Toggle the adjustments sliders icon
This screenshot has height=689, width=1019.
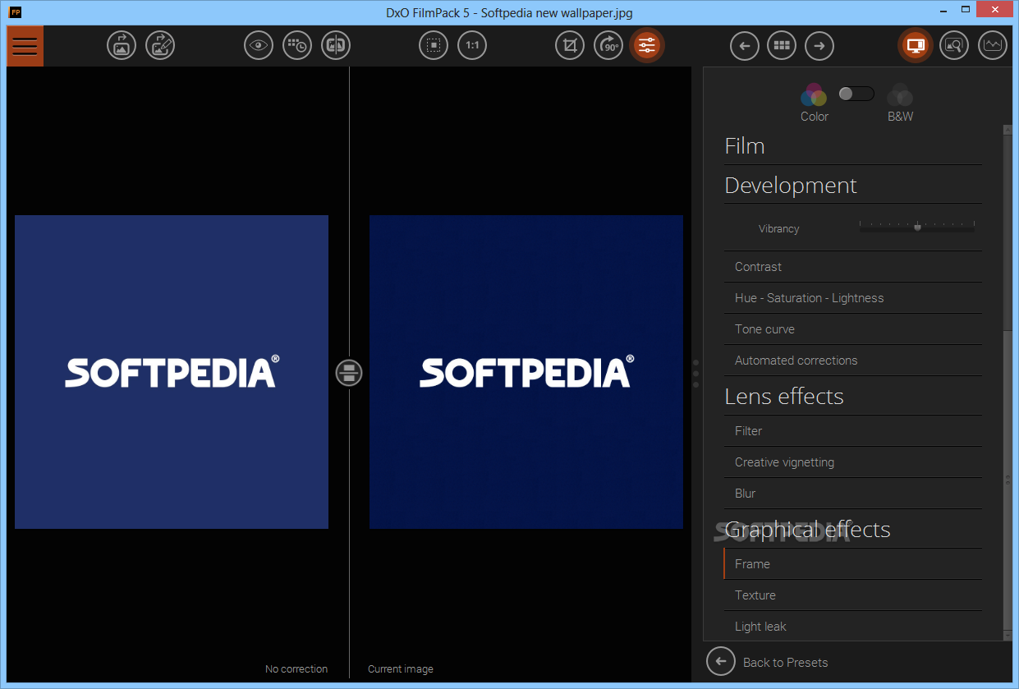point(647,45)
